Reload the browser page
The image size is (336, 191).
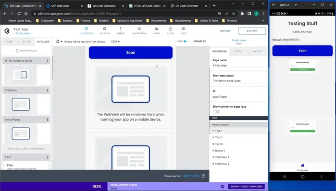pos(19,13)
